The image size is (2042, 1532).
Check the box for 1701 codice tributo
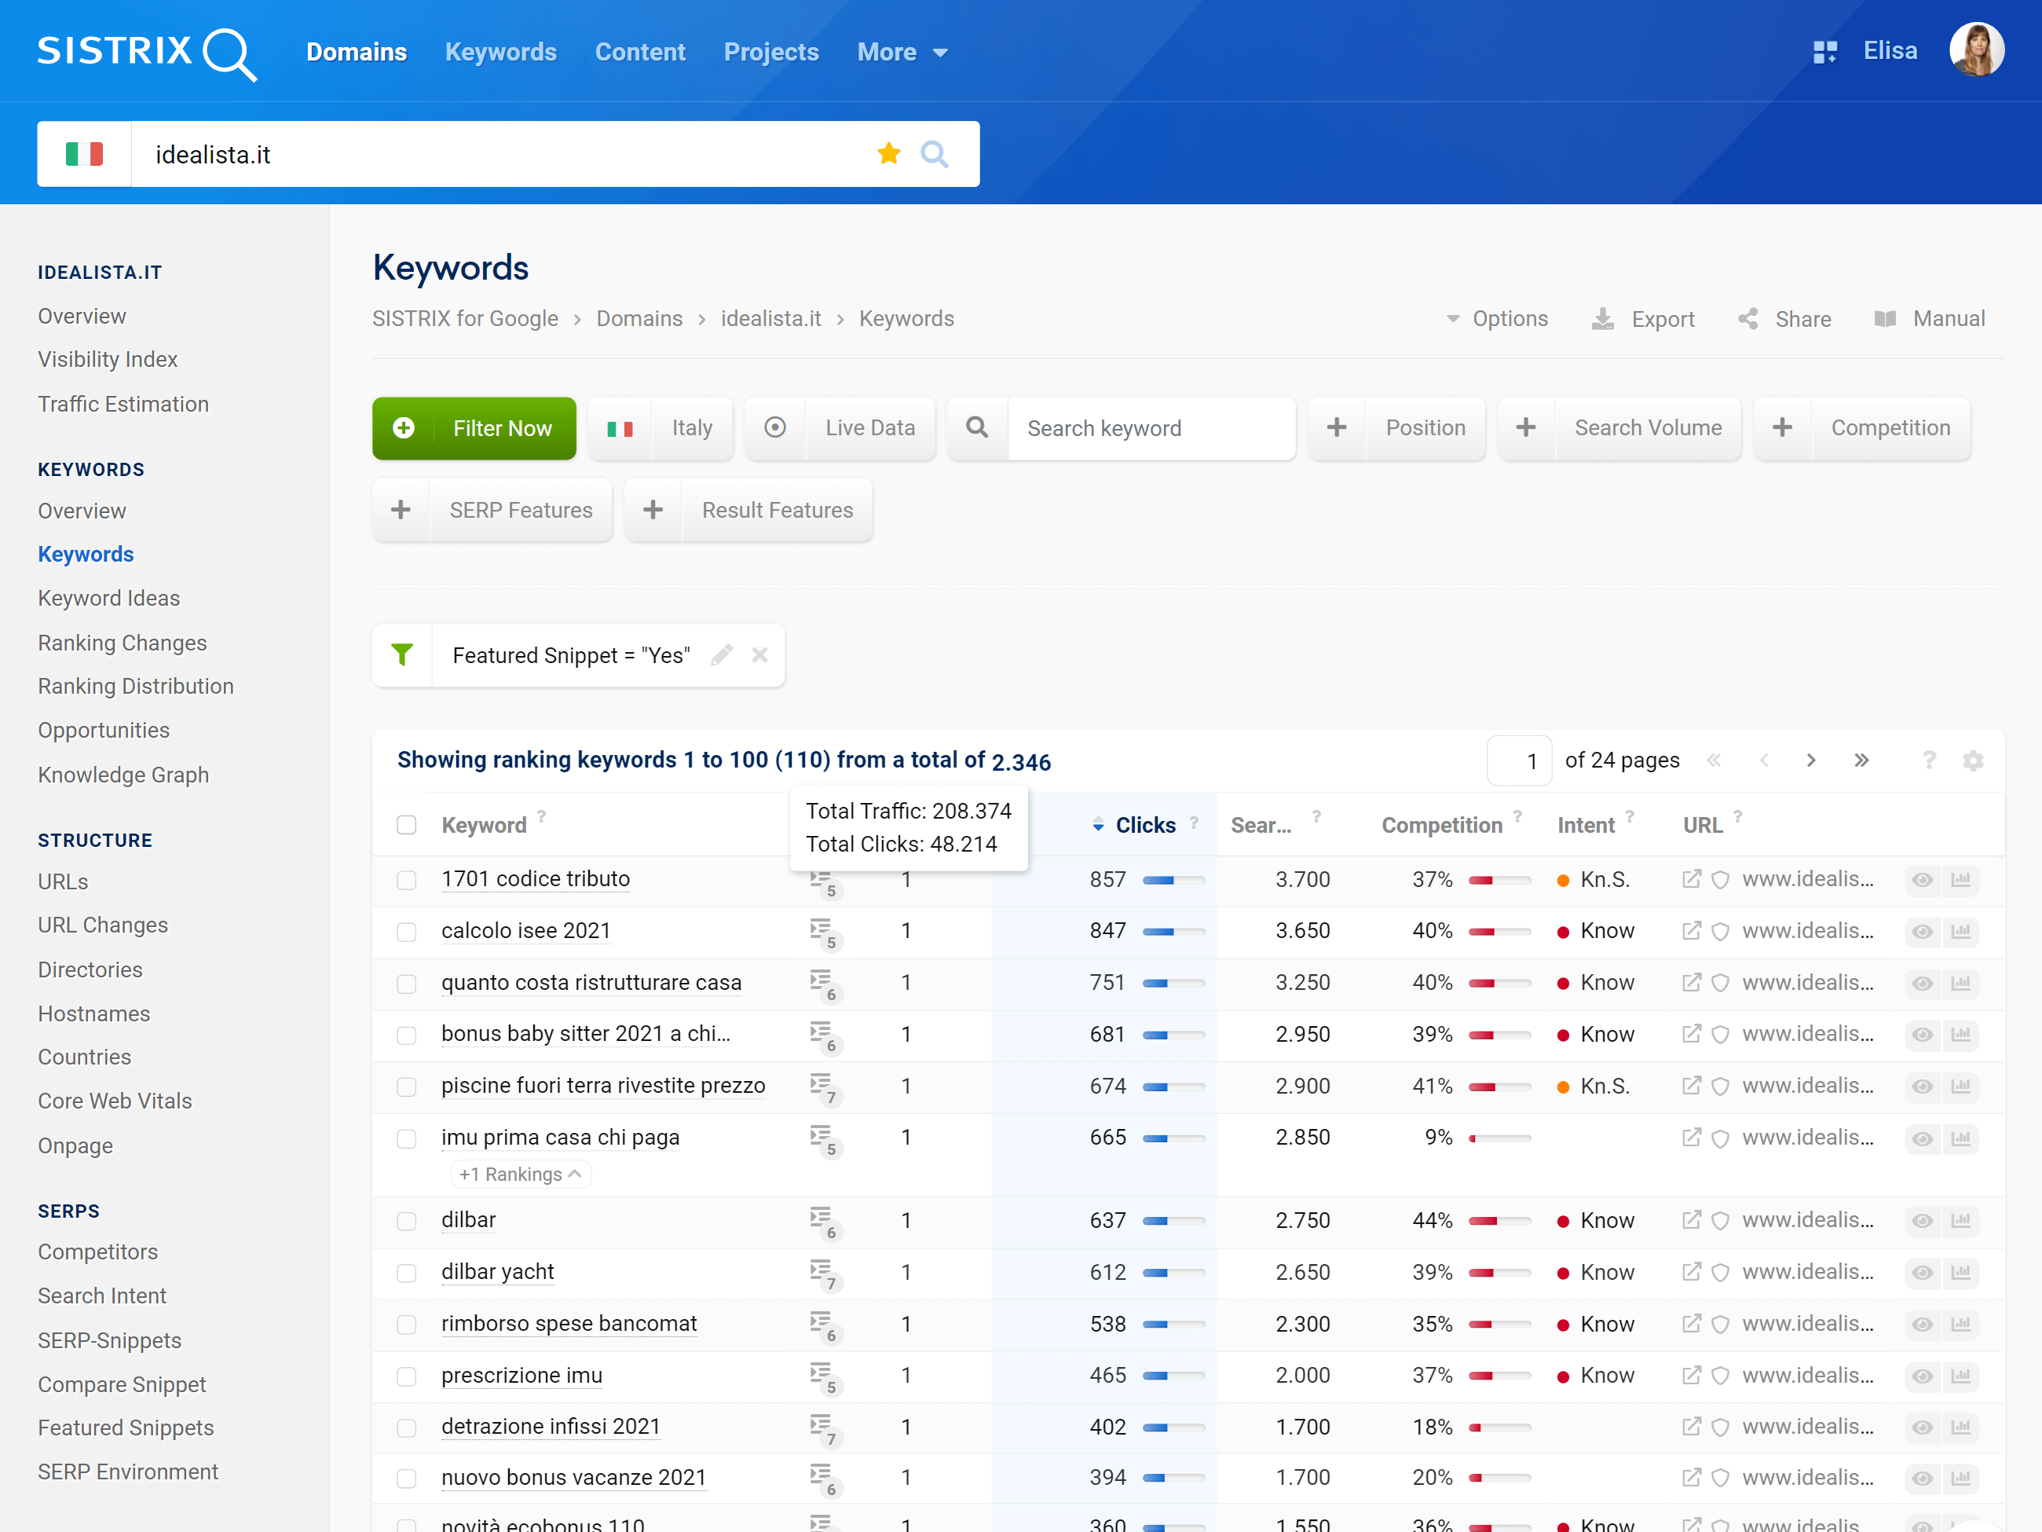coord(406,880)
